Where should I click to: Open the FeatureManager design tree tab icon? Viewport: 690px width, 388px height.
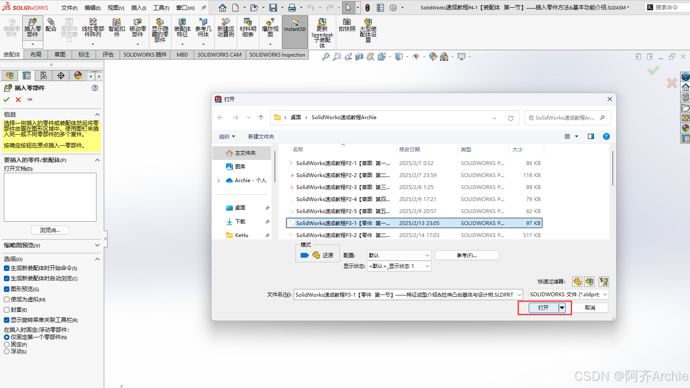[9, 76]
